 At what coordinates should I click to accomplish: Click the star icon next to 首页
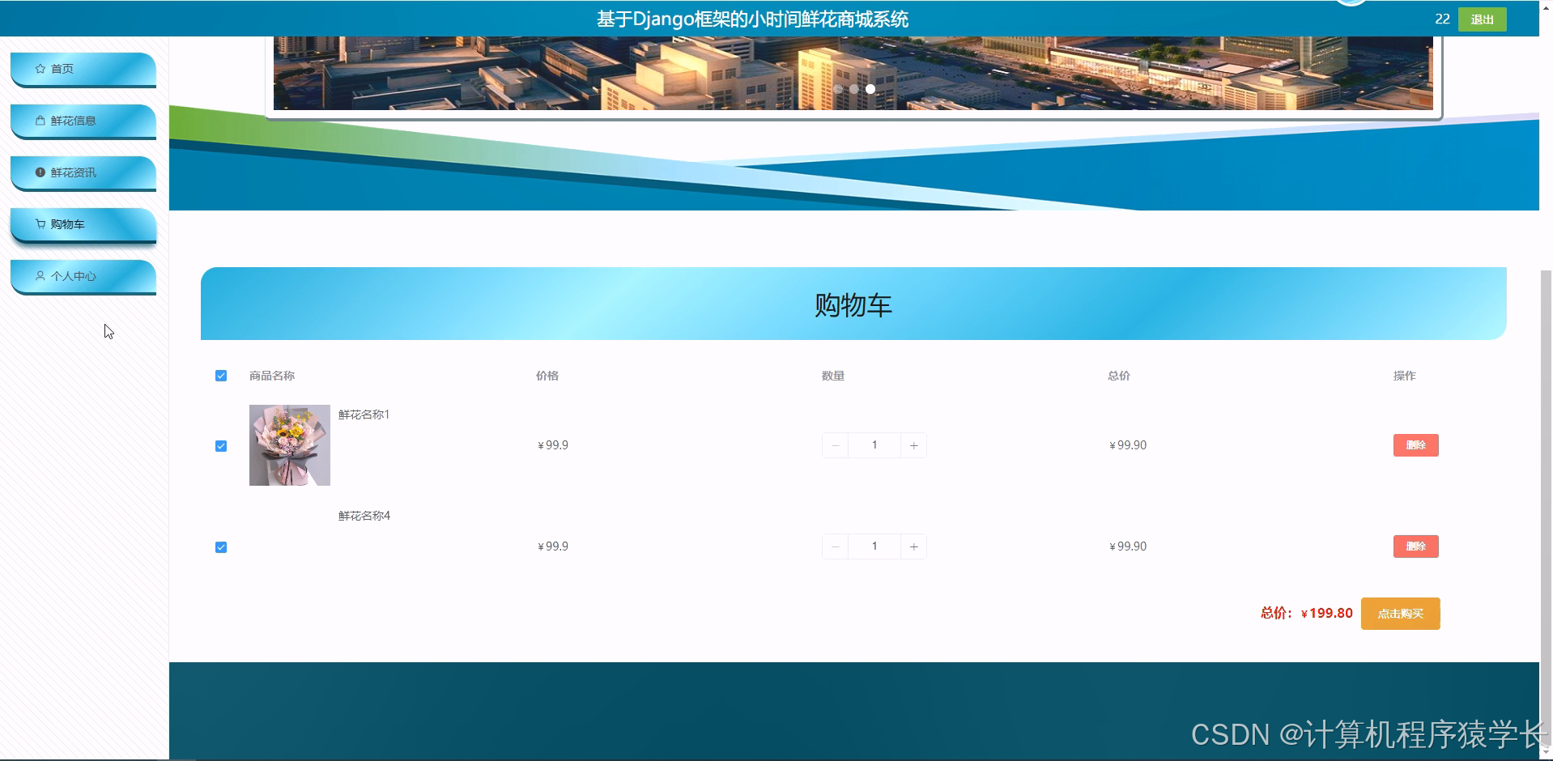pos(40,69)
